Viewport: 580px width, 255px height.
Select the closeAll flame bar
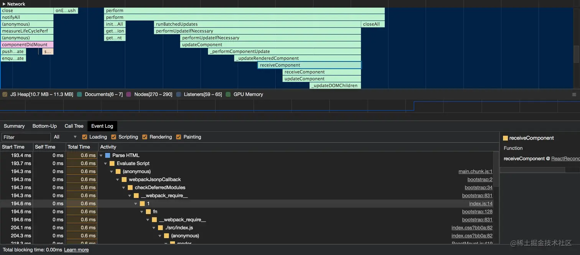[x=373, y=24]
